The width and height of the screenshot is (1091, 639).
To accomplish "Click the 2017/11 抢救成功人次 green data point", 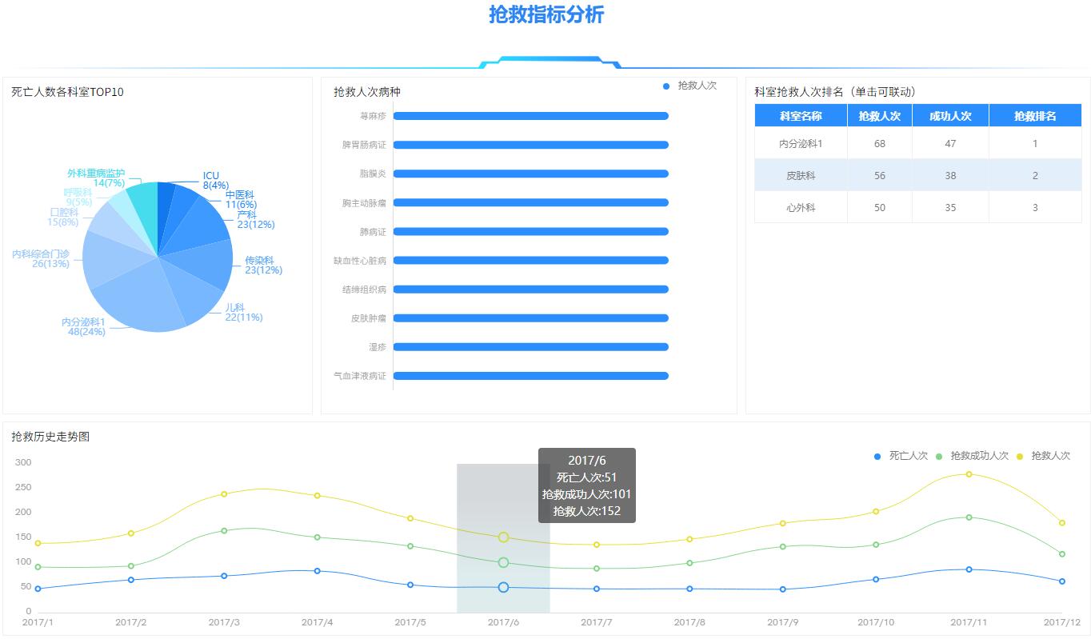I will point(969,517).
